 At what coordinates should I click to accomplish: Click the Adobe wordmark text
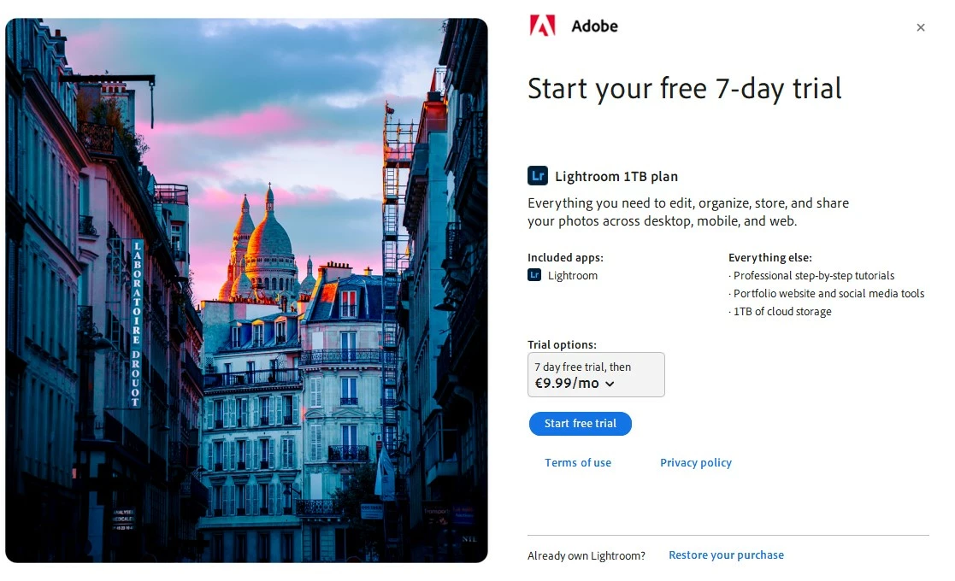594,26
